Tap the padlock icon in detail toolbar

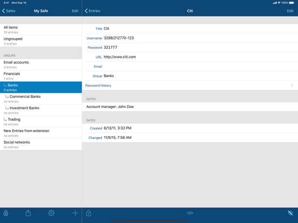[x=89, y=213]
